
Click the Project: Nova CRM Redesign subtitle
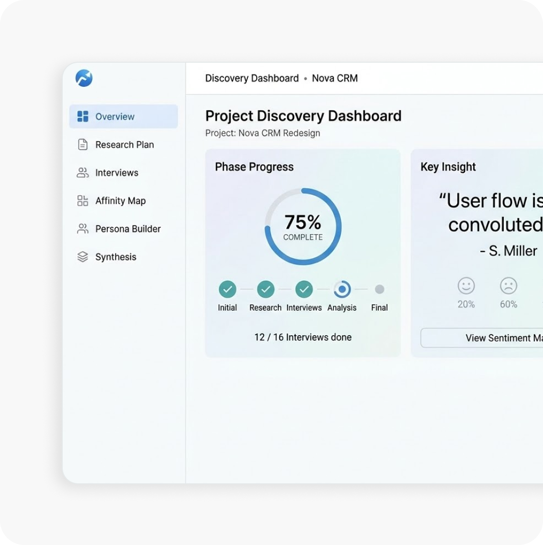pos(262,133)
